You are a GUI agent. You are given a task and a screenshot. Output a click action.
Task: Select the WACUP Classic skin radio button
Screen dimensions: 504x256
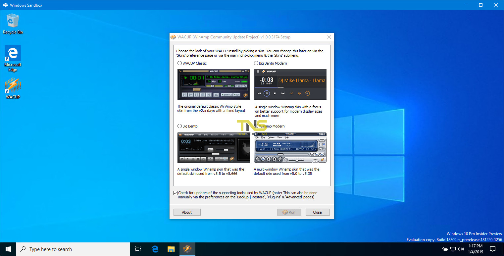pos(180,63)
